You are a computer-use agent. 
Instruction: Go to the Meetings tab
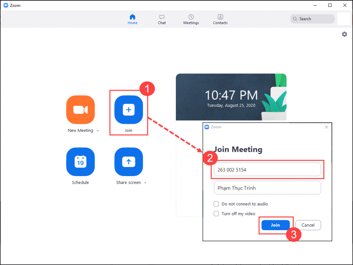point(191,19)
